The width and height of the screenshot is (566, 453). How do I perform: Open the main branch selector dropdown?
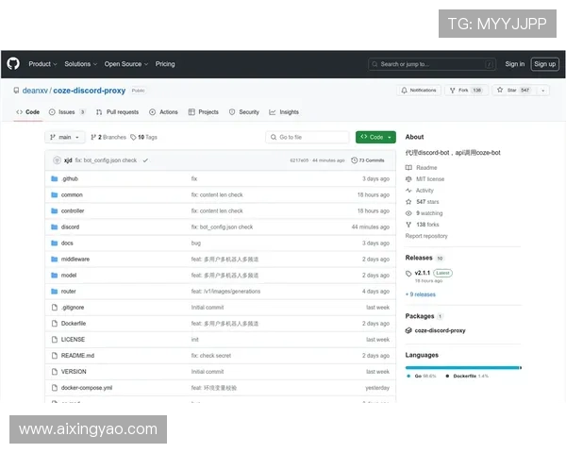[64, 137]
